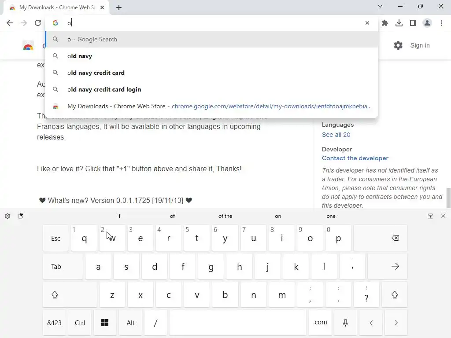Viewport: 451px width, 338px height.
Task: Tap the Esc key
Action: coord(56,238)
